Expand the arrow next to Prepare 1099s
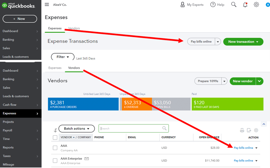The width and height of the screenshot is (270, 168). pos(224,81)
